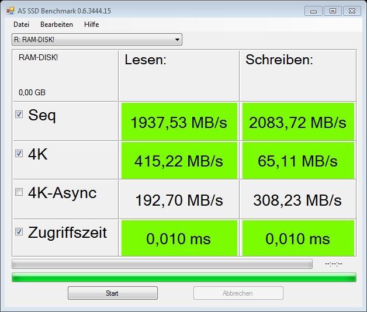
Task: Open the Datei menu
Action: coord(21,25)
